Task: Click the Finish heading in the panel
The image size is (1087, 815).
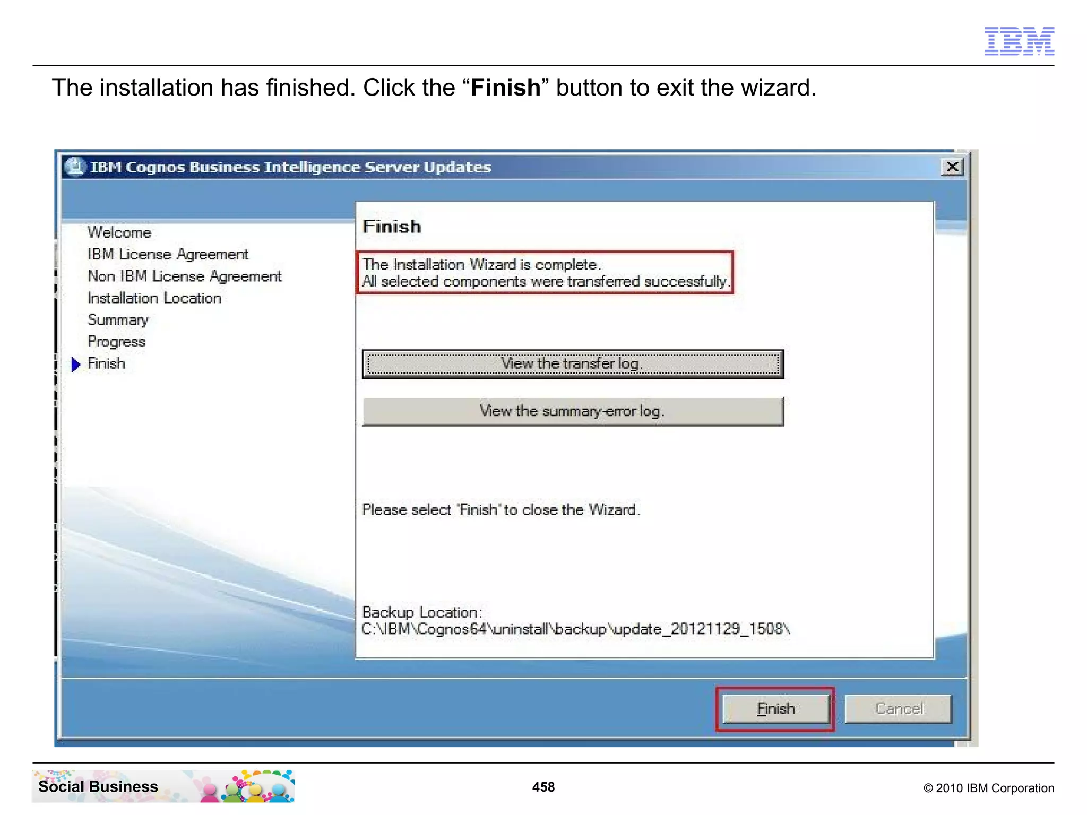Action: point(392,227)
